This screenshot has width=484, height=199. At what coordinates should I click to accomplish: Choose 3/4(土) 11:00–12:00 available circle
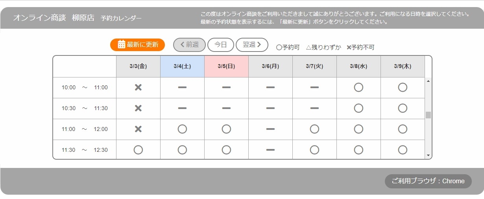pyautogui.click(x=182, y=129)
